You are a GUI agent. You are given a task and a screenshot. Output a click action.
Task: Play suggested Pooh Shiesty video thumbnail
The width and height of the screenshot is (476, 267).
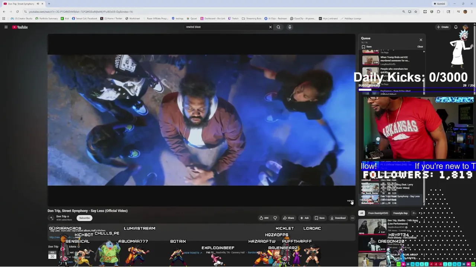(x=372, y=244)
